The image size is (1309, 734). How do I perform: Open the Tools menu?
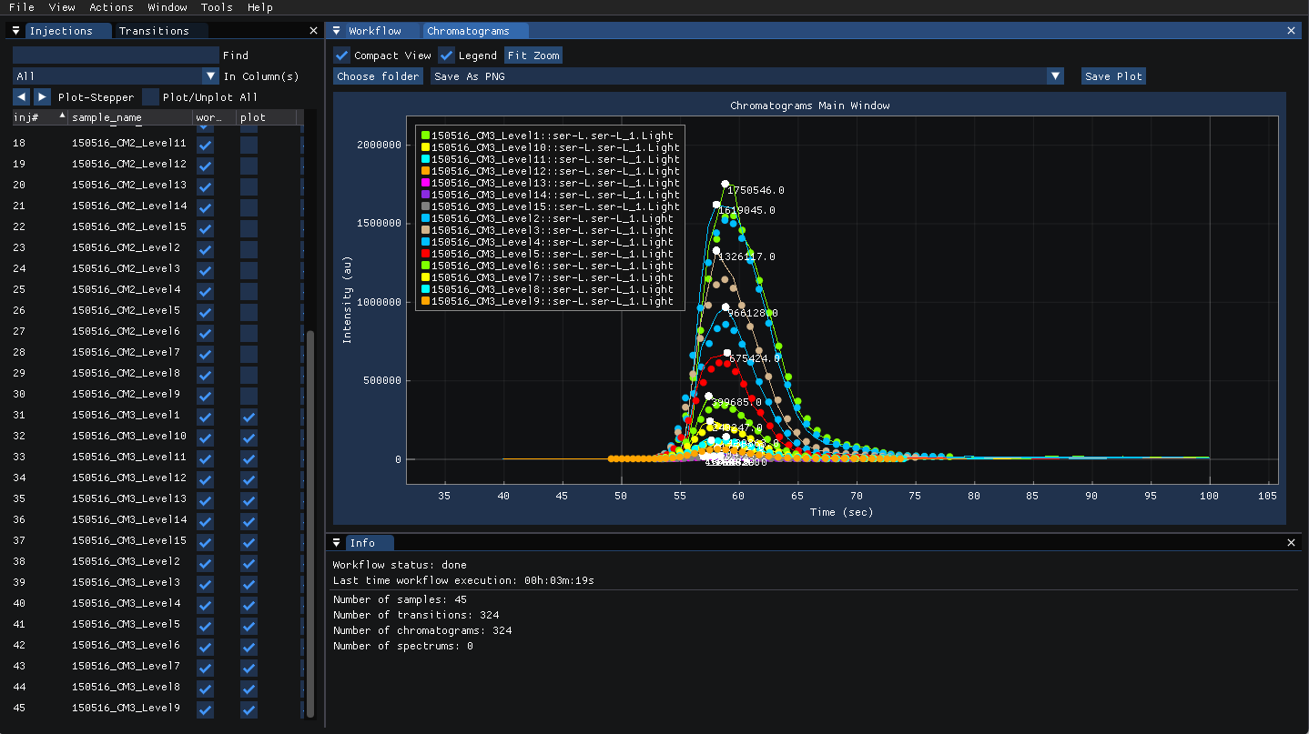(x=217, y=7)
